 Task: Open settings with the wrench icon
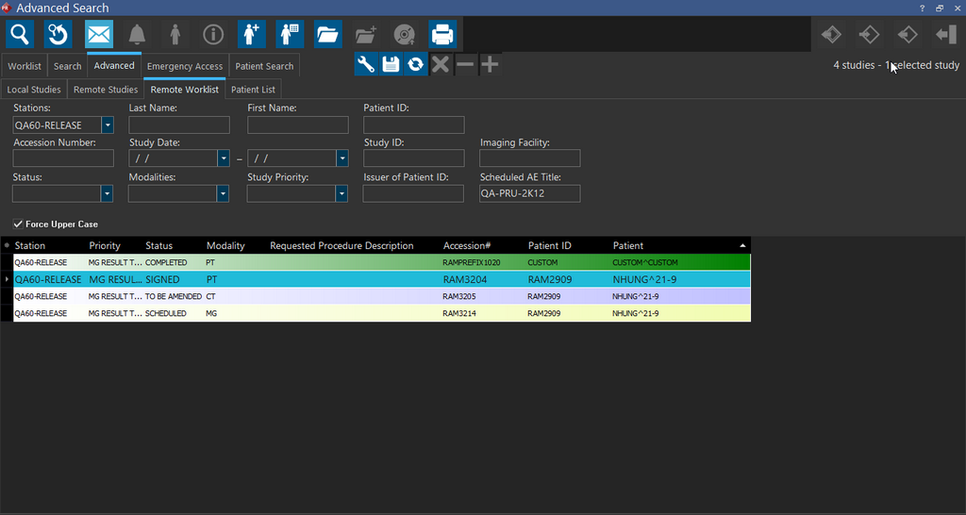pos(366,64)
